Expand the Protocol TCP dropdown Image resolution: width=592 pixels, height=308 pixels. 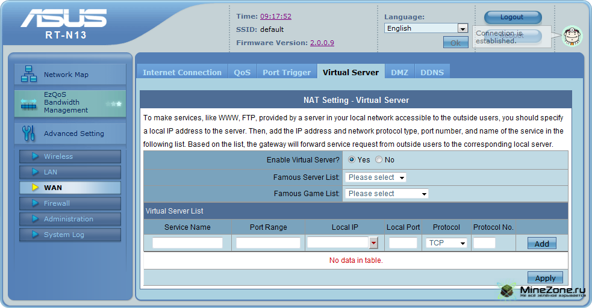(446, 243)
